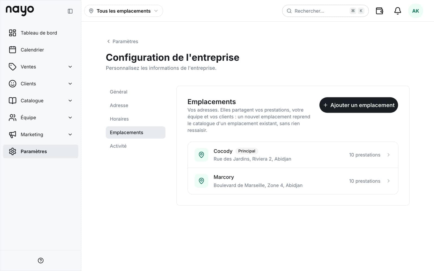Switch to the Horaires tab
This screenshot has height=271, width=434.
[x=135, y=119]
